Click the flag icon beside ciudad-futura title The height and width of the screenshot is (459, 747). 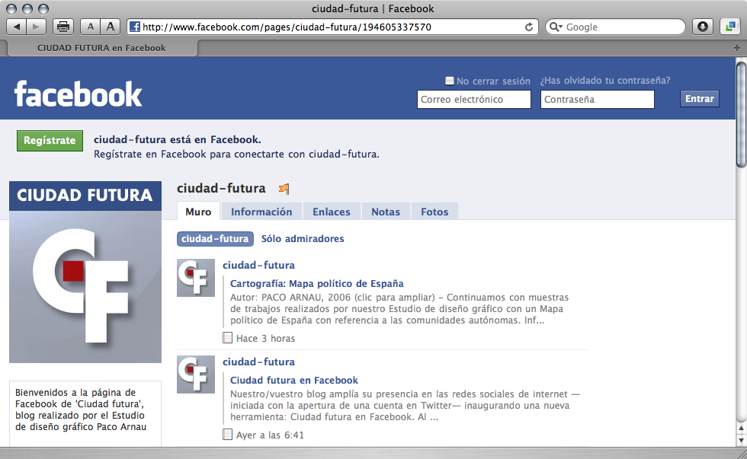[x=284, y=189]
